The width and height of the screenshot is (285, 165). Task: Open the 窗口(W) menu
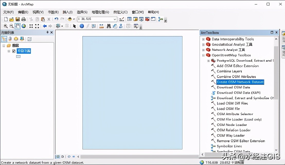click(138, 12)
